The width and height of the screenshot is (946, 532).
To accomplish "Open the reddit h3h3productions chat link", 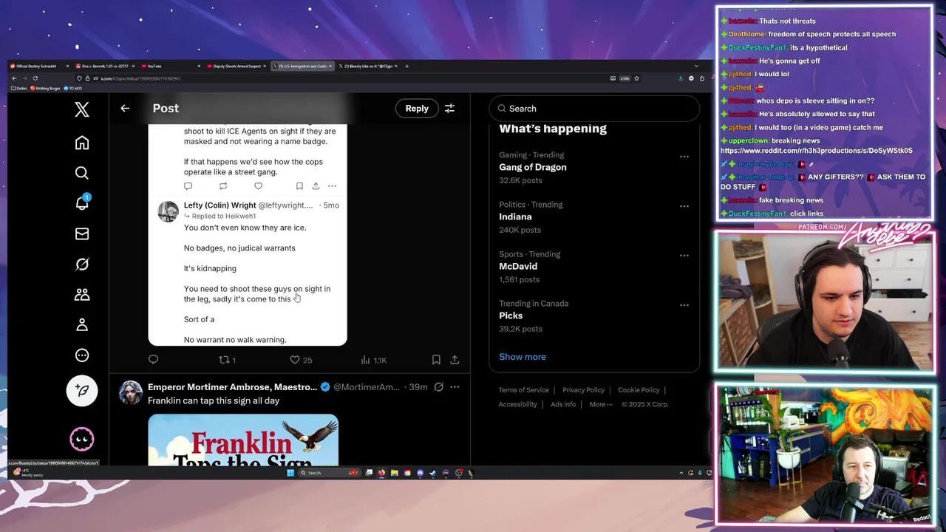I will tap(817, 151).
